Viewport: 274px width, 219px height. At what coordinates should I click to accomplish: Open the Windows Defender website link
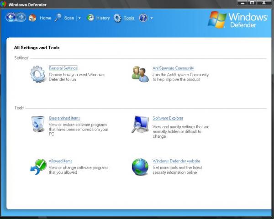[176, 161]
